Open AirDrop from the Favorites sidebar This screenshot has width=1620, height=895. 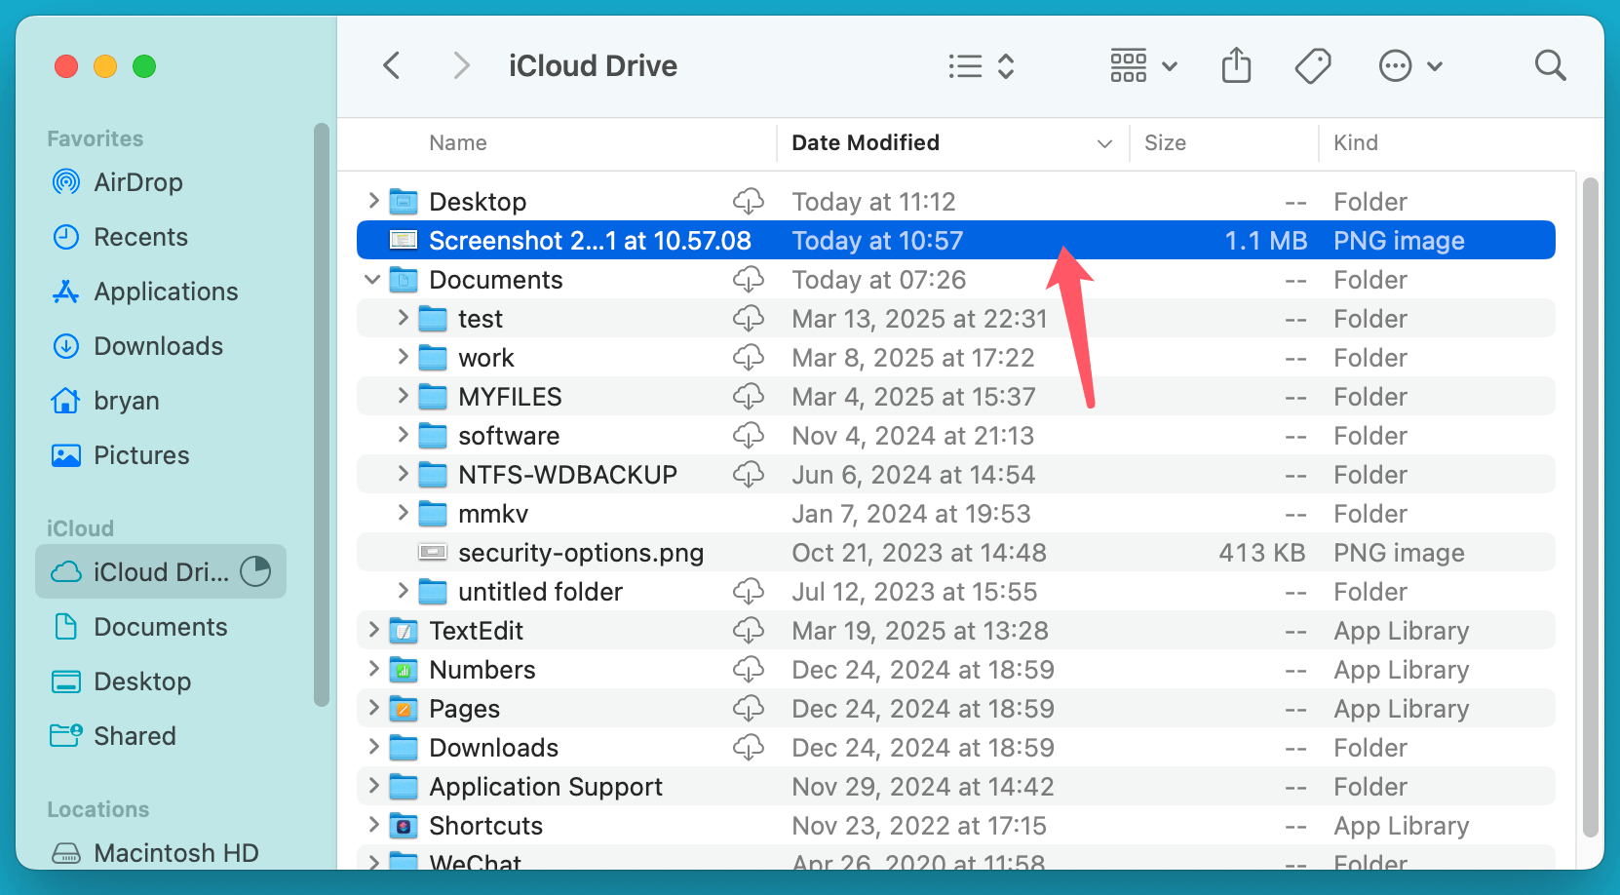tap(136, 182)
